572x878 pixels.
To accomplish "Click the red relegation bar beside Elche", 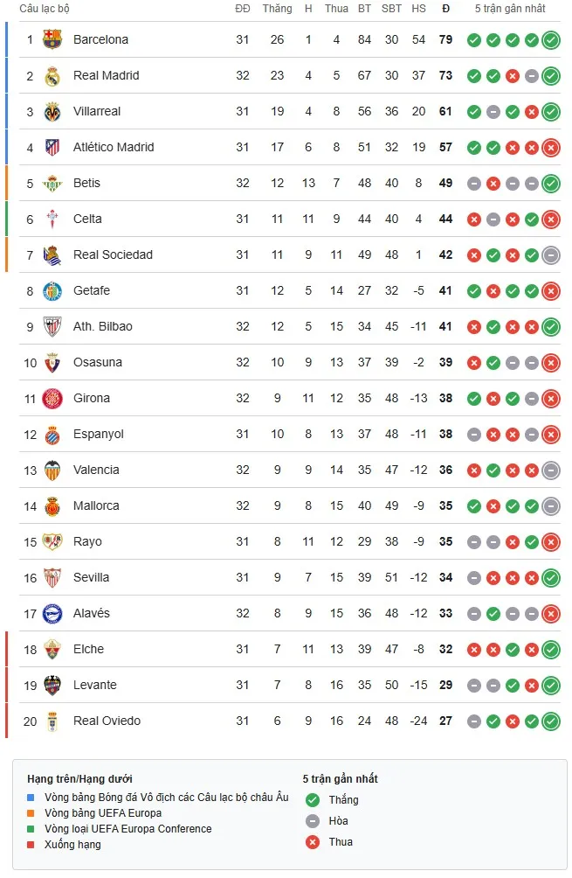I will point(8,649).
